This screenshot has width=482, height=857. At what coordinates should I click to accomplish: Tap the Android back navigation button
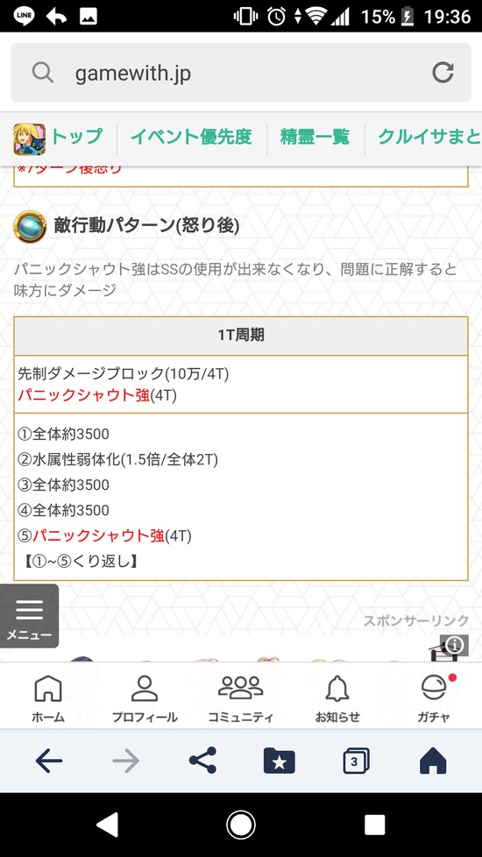tap(107, 825)
